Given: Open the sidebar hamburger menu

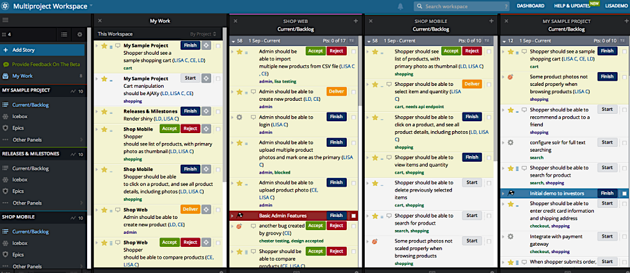Looking at the screenshot, I should point(6,21).
